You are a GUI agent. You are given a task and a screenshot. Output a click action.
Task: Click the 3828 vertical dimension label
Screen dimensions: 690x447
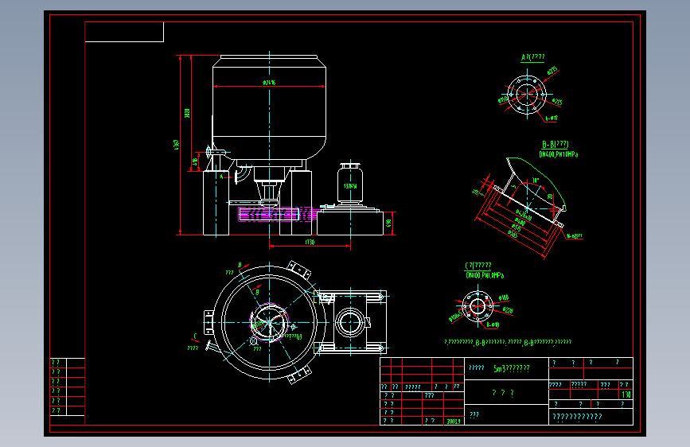click(187, 113)
